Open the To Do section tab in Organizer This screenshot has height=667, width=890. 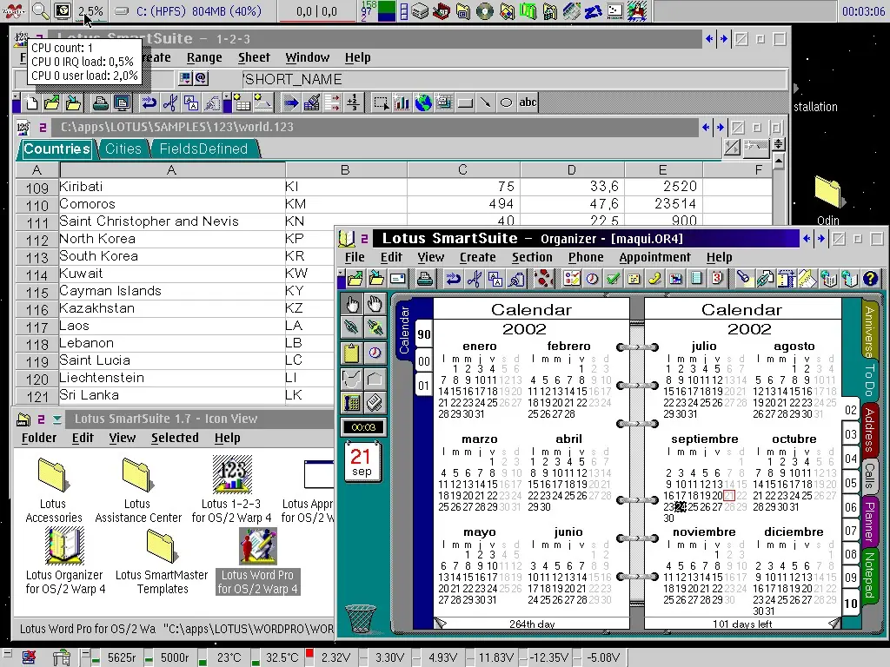(869, 380)
